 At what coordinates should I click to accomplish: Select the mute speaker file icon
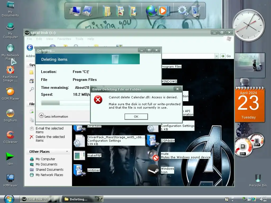click(x=153, y=155)
